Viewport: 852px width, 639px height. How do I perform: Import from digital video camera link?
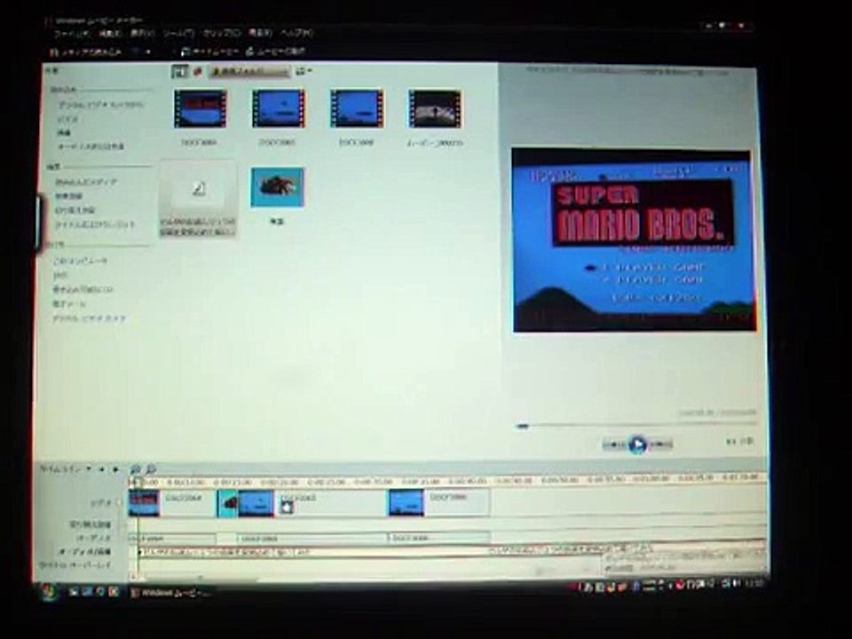(x=101, y=105)
